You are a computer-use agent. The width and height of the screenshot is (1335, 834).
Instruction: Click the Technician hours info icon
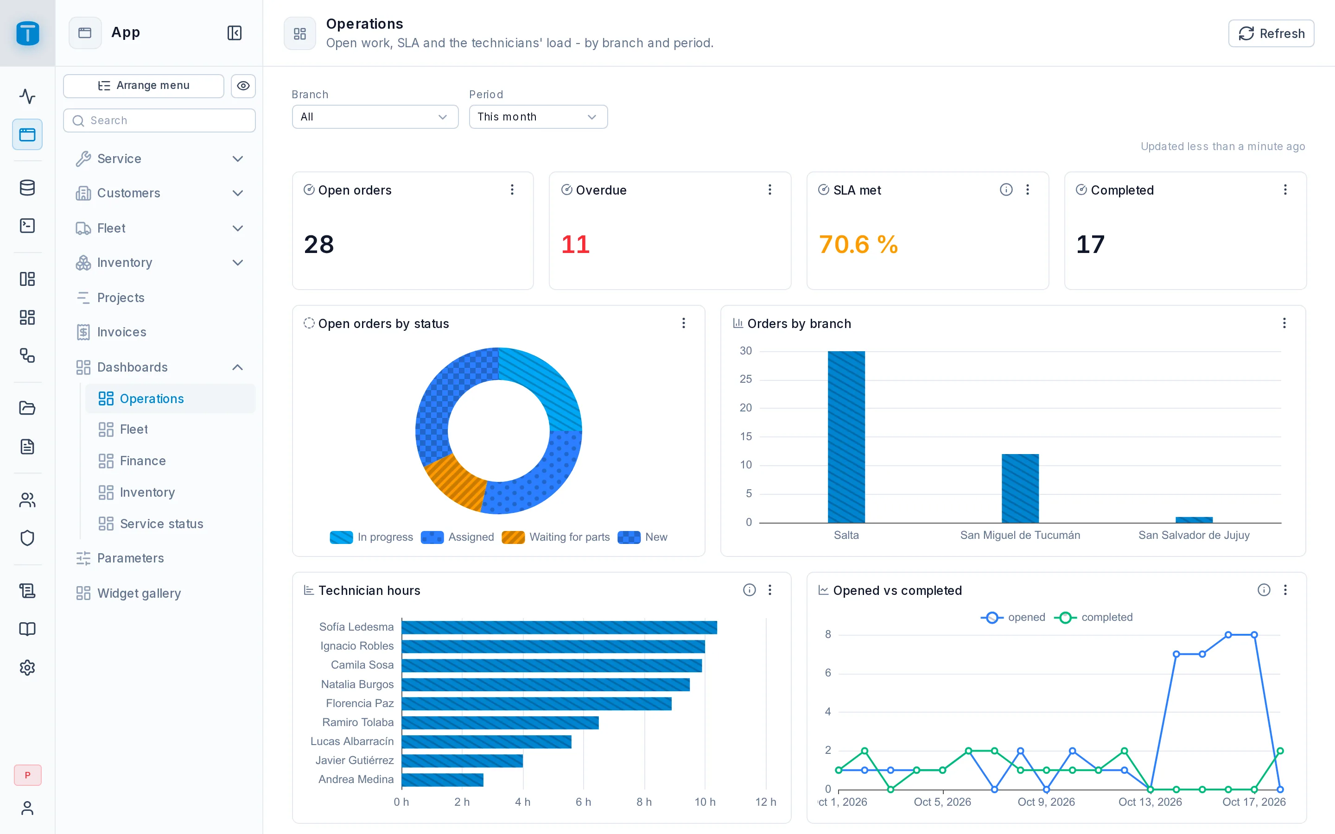tap(749, 590)
